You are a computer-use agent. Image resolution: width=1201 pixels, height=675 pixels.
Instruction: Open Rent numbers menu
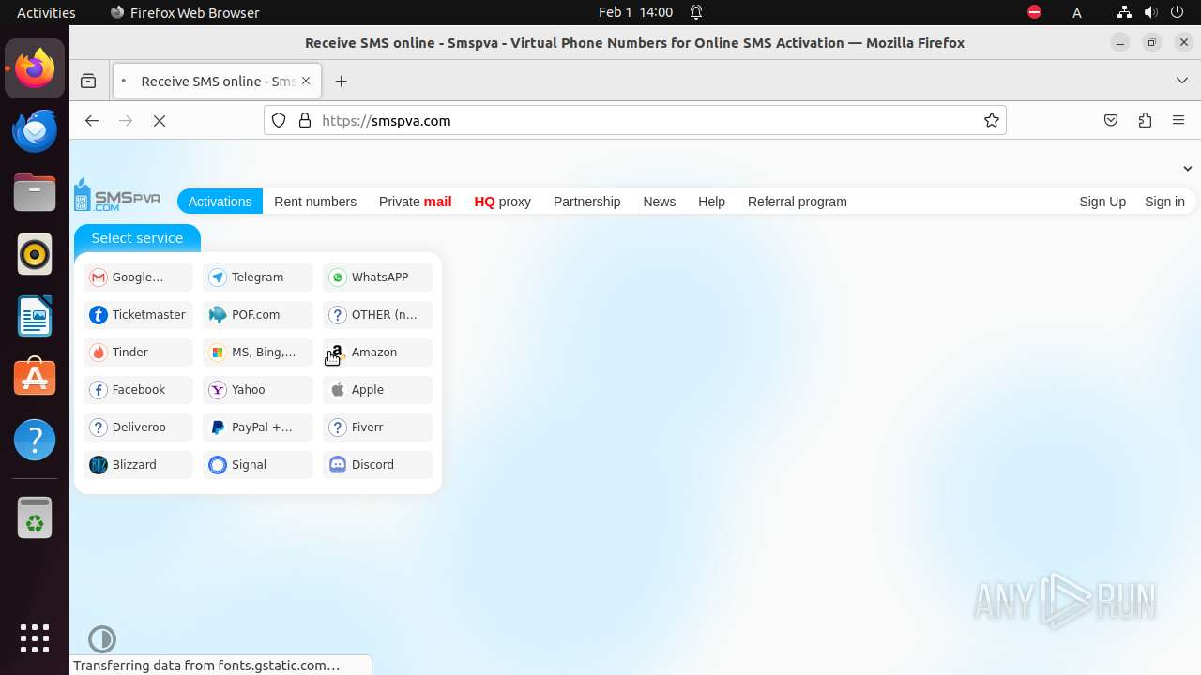tap(315, 202)
